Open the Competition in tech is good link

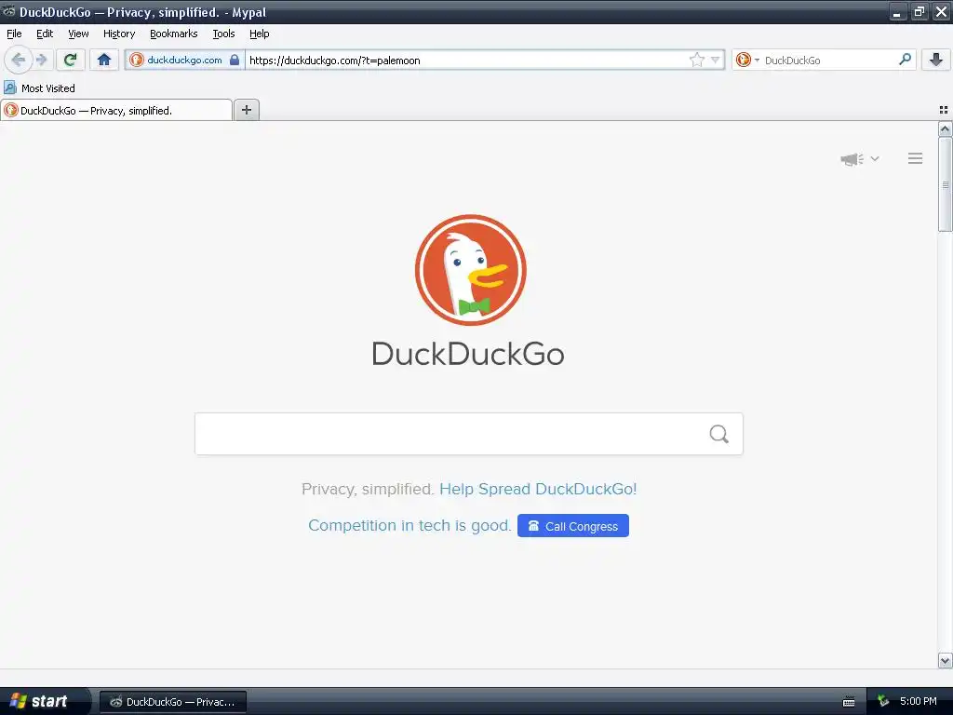(409, 525)
